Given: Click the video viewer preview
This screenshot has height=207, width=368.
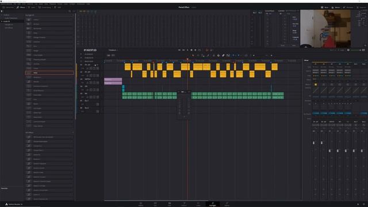Looking at the screenshot, I should 325,29.
